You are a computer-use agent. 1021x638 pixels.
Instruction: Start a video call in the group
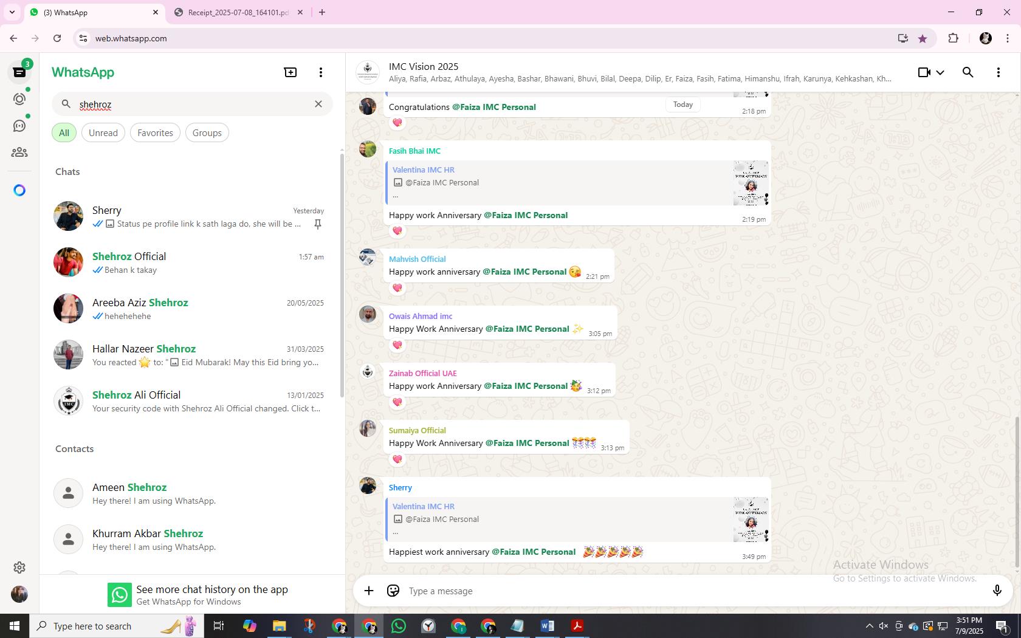(924, 72)
